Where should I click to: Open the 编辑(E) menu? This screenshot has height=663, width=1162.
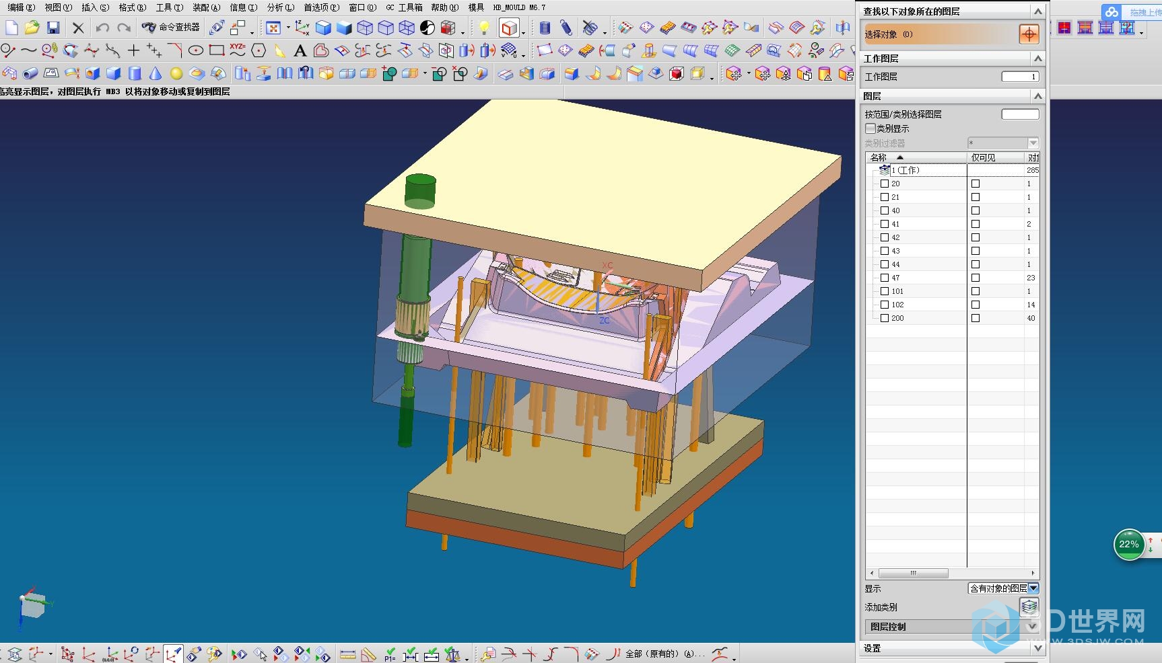click(x=22, y=7)
